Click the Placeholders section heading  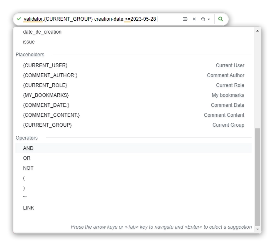30,55
